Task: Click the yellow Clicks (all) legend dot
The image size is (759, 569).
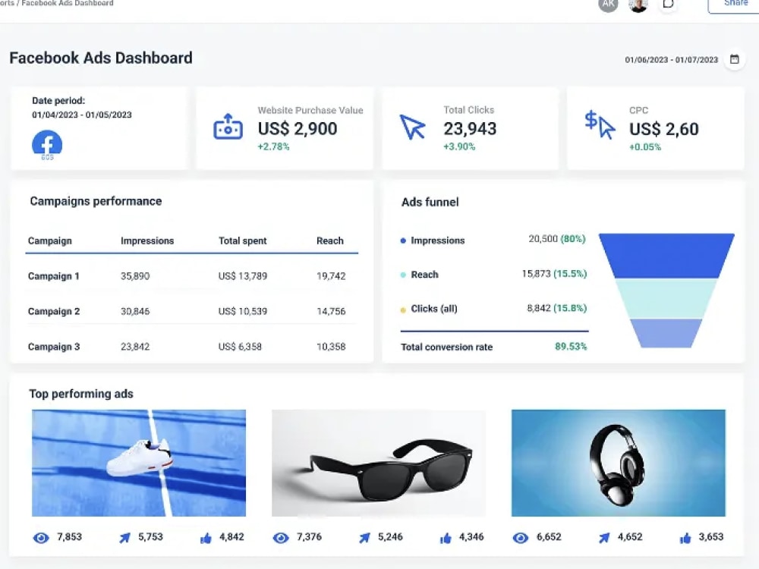Action: pos(403,310)
